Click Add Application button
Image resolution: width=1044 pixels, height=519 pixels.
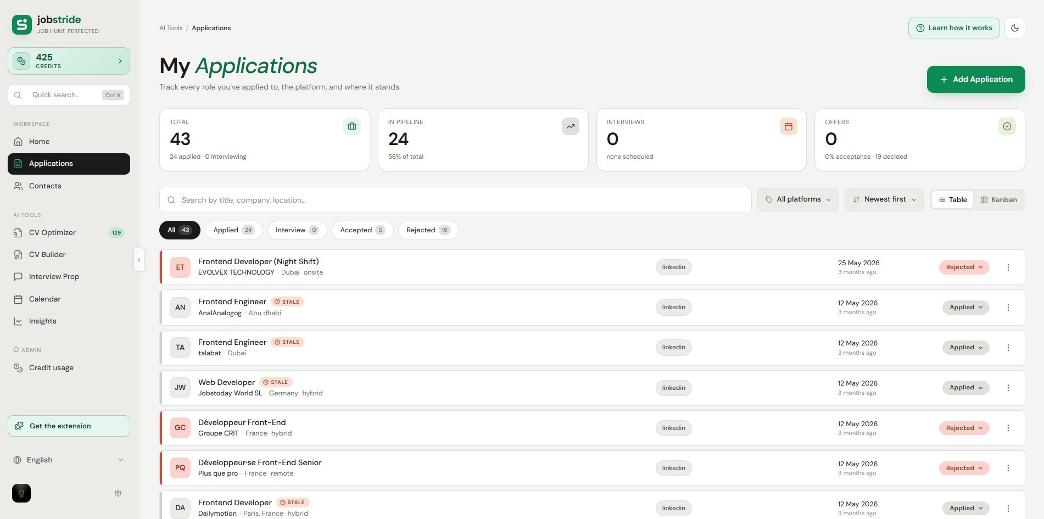click(976, 80)
